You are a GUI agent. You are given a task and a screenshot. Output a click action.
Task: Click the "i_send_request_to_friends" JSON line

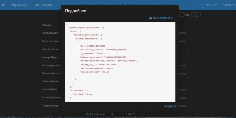pyautogui.click(x=86, y=28)
